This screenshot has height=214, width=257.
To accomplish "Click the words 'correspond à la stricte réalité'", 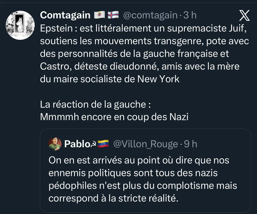I will 113,198.
